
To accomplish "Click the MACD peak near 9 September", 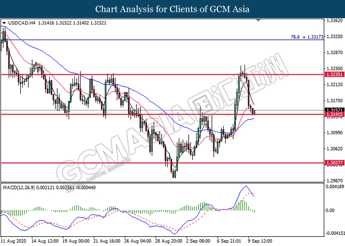I will pos(246,186).
